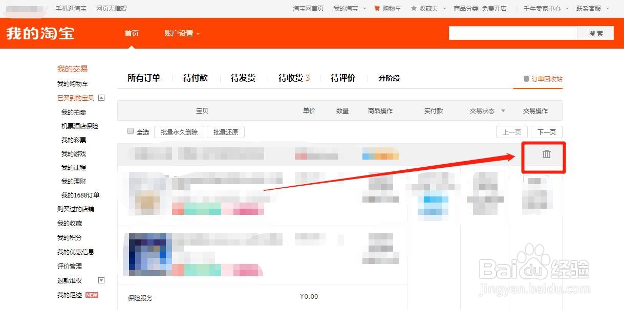This screenshot has width=624, height=310.
Task: Expand the 退款维权 sidebar section
Action: [x=101, y=280]
